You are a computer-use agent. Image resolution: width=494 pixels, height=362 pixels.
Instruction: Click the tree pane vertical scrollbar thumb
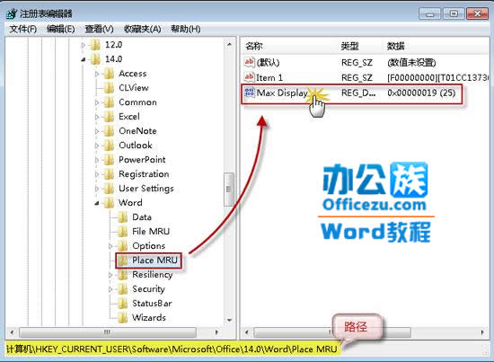point(229,189)
